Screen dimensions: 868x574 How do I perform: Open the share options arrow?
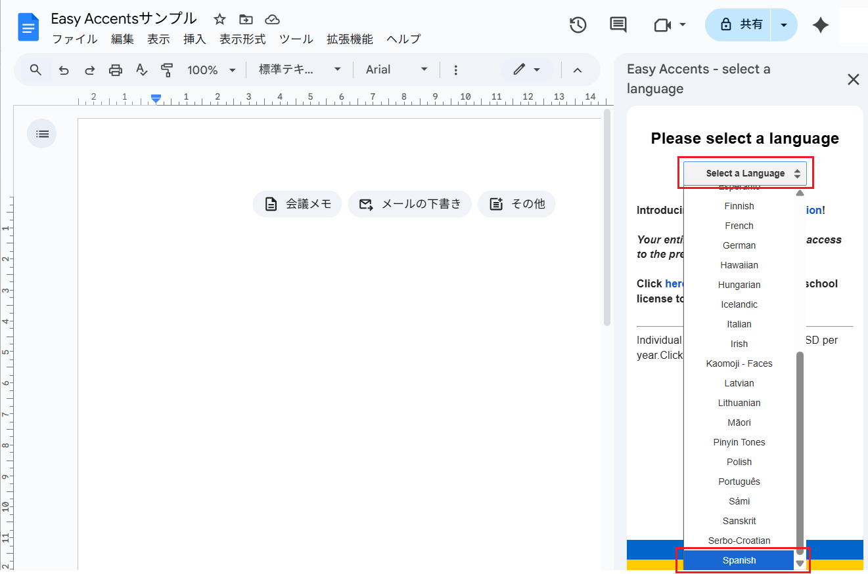tap(783, 25)
